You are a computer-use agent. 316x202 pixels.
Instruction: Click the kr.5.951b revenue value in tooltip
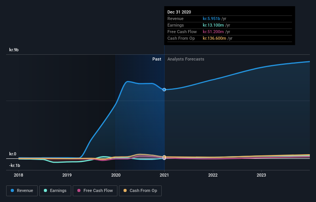click(x=211, y=19)
